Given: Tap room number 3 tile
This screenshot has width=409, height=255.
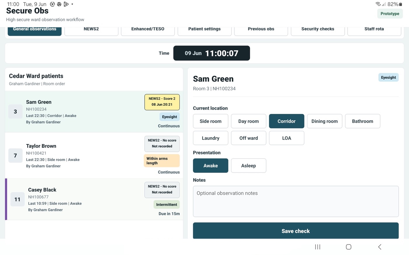Looking at the screenshot, I should 15,112.
